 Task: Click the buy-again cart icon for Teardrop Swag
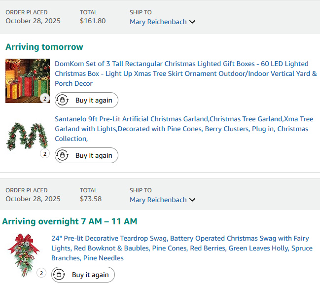click(59, 275)
